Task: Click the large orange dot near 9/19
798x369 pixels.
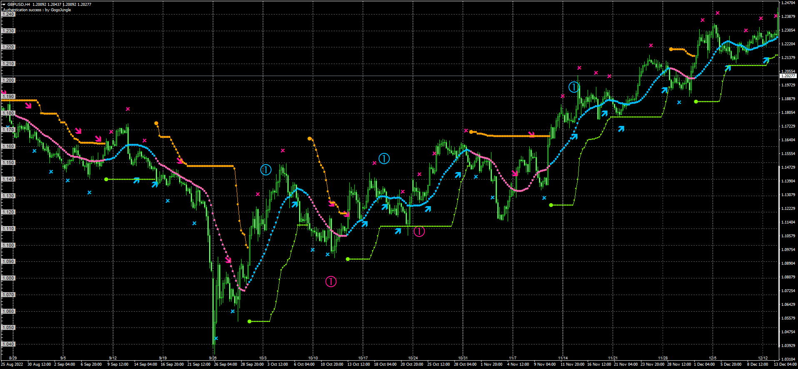Action: pos(156,123)
